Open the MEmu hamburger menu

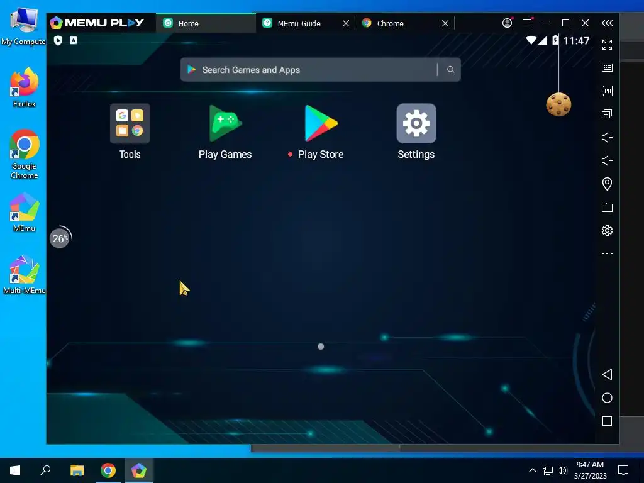527,23
